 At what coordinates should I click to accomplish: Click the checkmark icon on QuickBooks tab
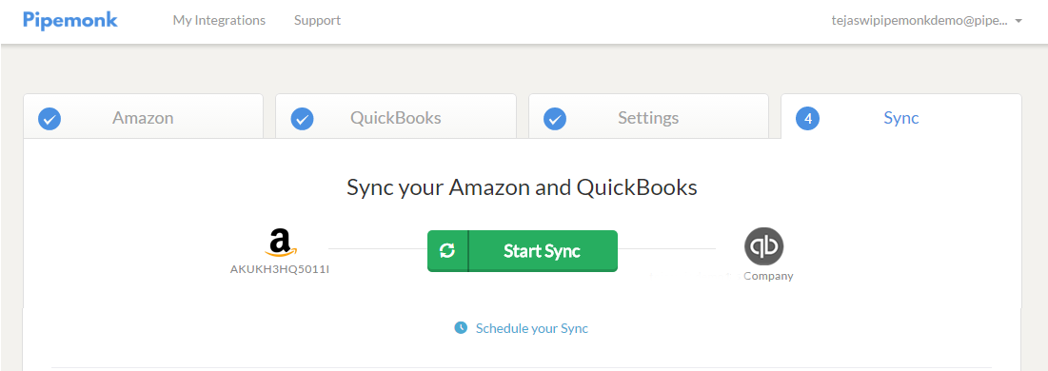(302, 119)
